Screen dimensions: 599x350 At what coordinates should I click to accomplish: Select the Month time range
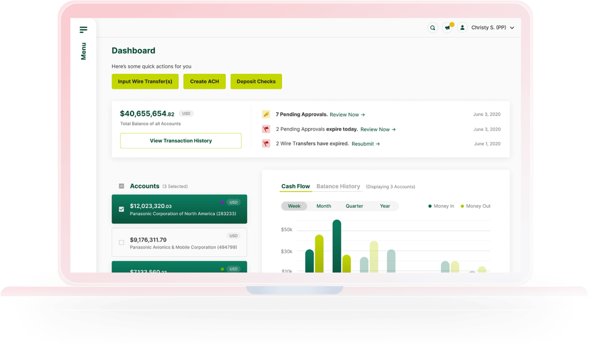323,206
